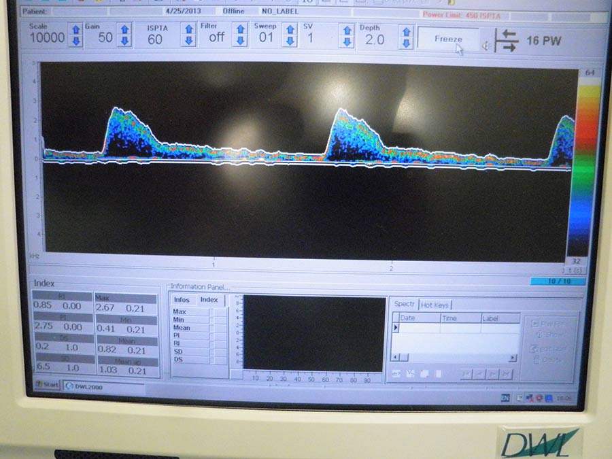Click the Filter up arrow
The width and height of the screenshot is (612, 459).
click(x=240, y=30)
